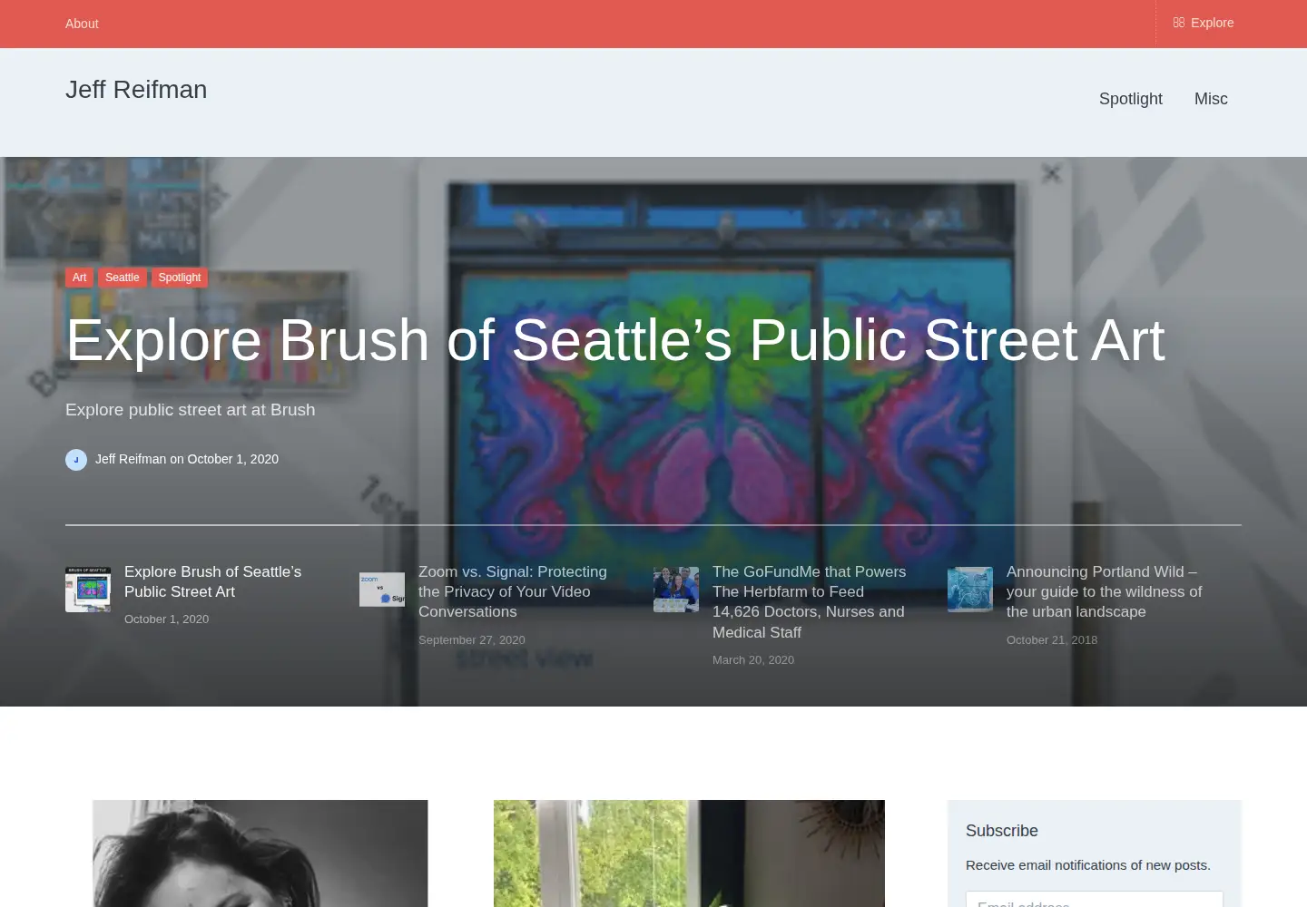The width and height of the screenshot is (1307, 907).
Task: Click the 'Jeff Reifman on October 1, 2020' byline
Action: (x=187, y=459)
